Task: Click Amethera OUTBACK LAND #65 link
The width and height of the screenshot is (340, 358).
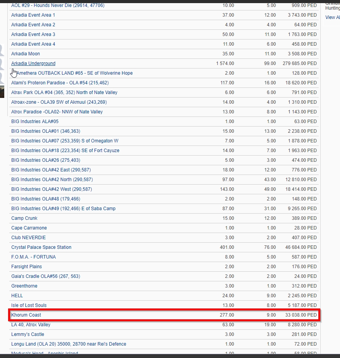Action: tap(74, 73)
